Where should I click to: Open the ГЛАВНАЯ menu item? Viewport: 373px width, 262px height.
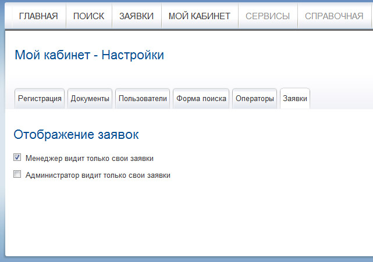click(38, 16)
